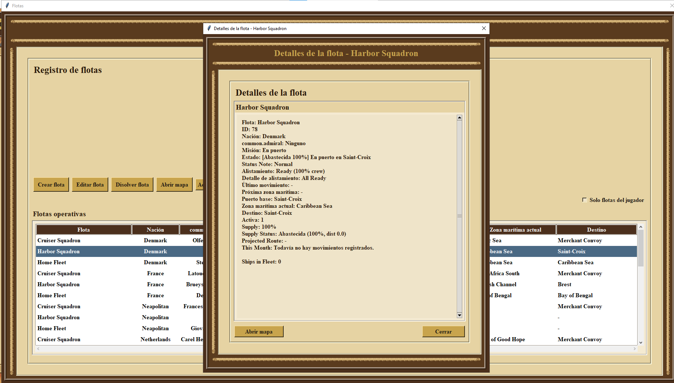Click the 'Ships in Fleet: 0' details line
Viewport: 674px width, 383px height.
261,262
